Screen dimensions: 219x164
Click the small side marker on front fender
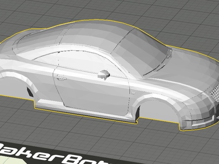[x=133, y=92]
